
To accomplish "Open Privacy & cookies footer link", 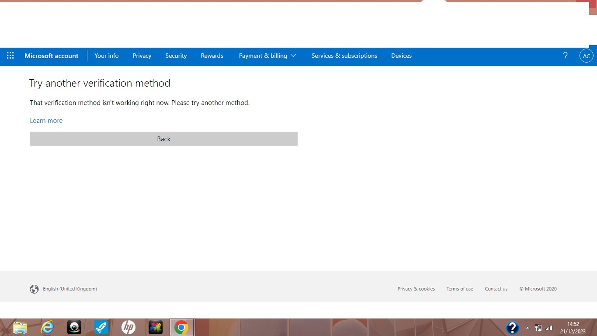I will (x=416, y=289).
